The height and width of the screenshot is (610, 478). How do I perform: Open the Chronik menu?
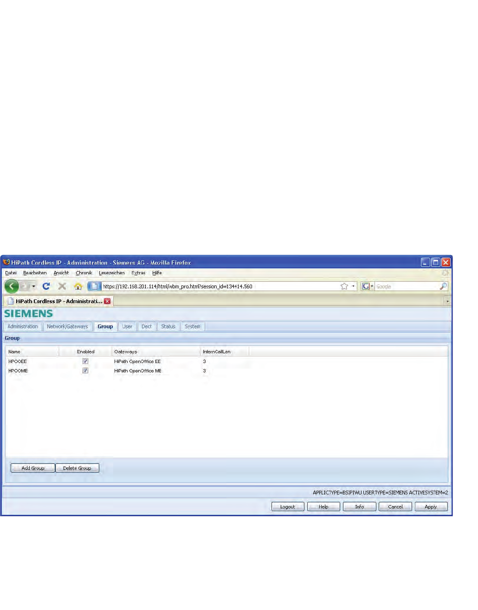(x=84, y=273)
